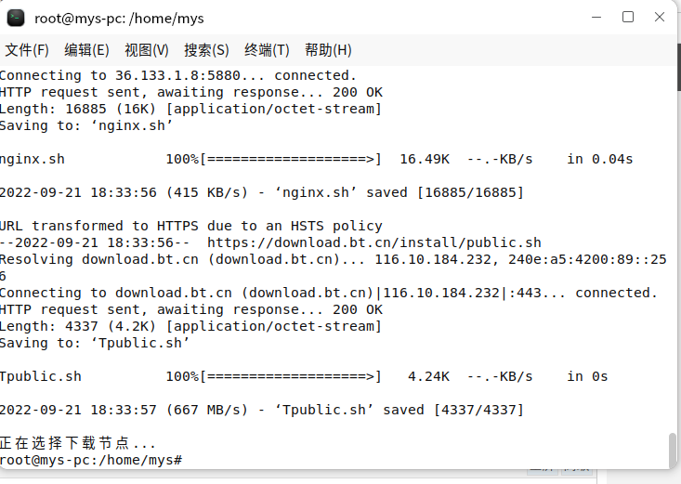Click the https://download.bt.cn/install/public.sh URL
This screenshot has width=681, height=484.
373,242
